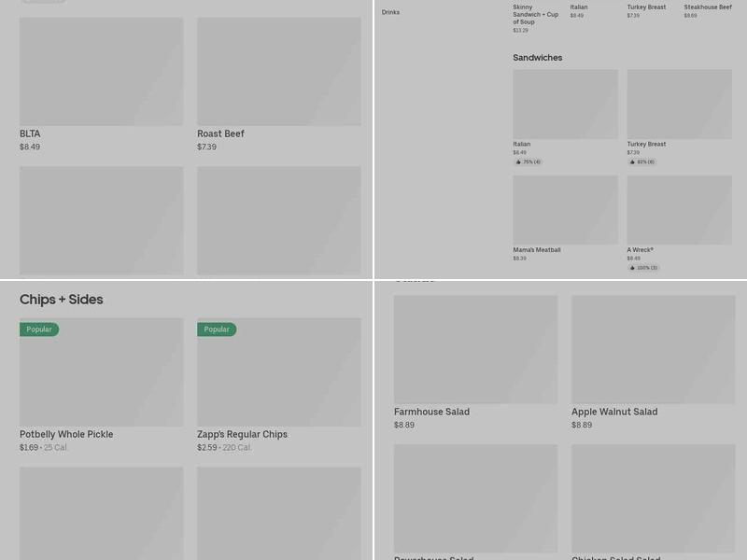Image resolution: width=747 pixels, height=560 pixels.
Task: Open Farmhouse Salad photo
Action: (475, 349)
